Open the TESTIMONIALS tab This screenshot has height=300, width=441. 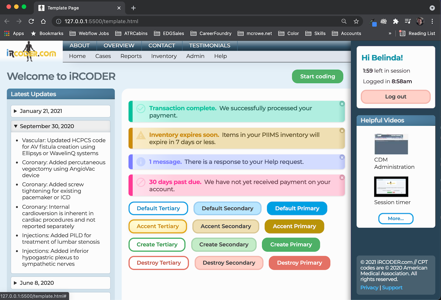tap(210, 46)
